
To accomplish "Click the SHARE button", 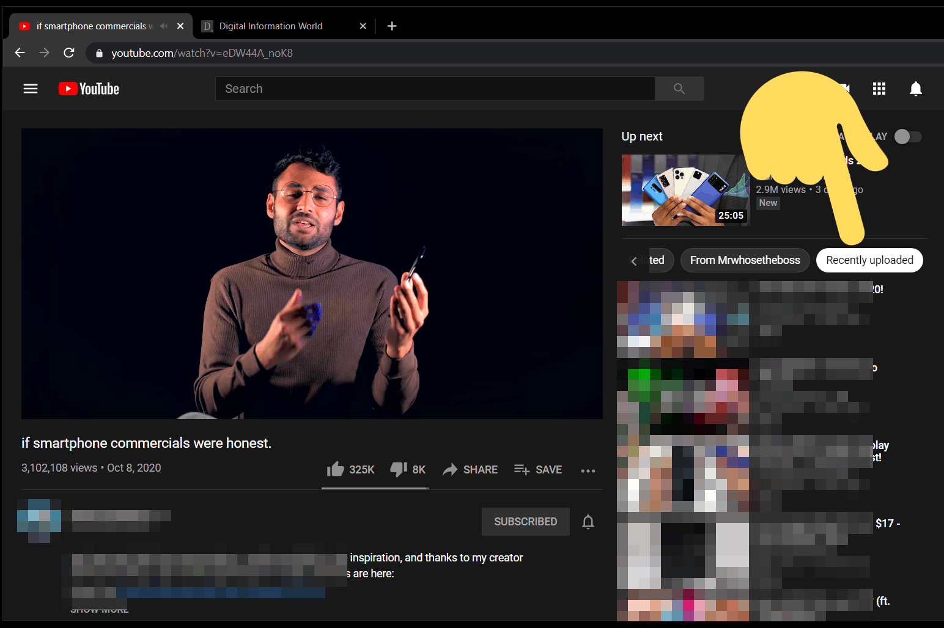I will [x=470, y=469].
